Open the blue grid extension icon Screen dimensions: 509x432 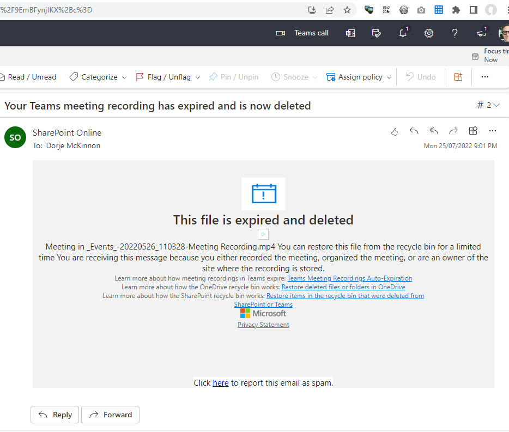pos(439,10)
